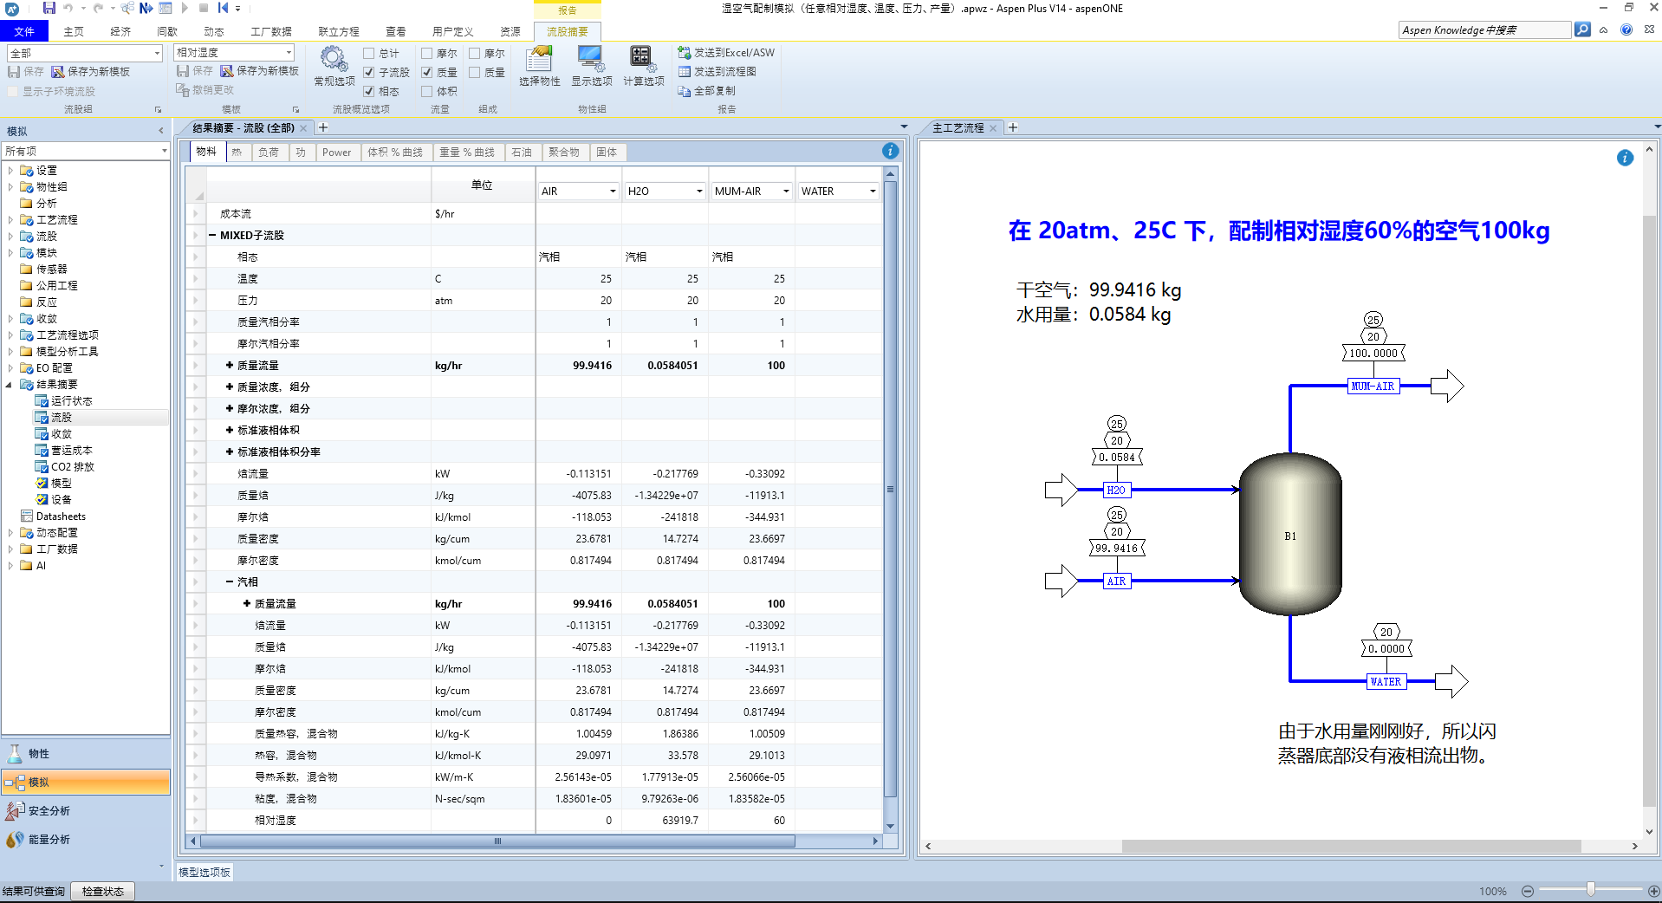Open the 所有项 filter dropdown
The width and height of the screenshot is (1662, 903).
coord(164,151)
